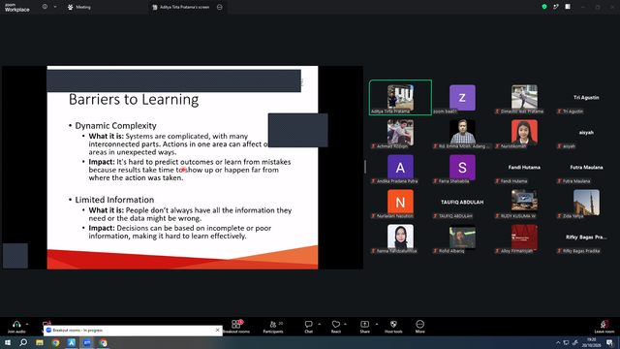Open Host tools shield icon

pos(393,327)
